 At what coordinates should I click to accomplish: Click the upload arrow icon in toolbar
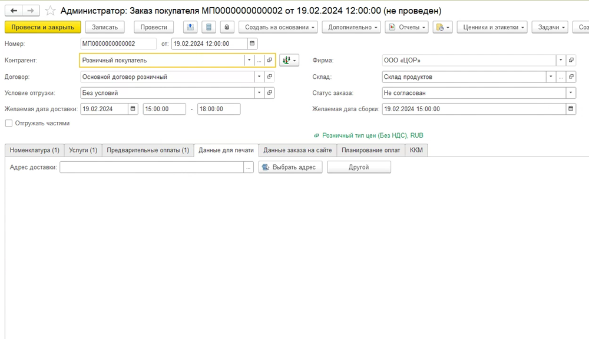[x=190, y=27]
